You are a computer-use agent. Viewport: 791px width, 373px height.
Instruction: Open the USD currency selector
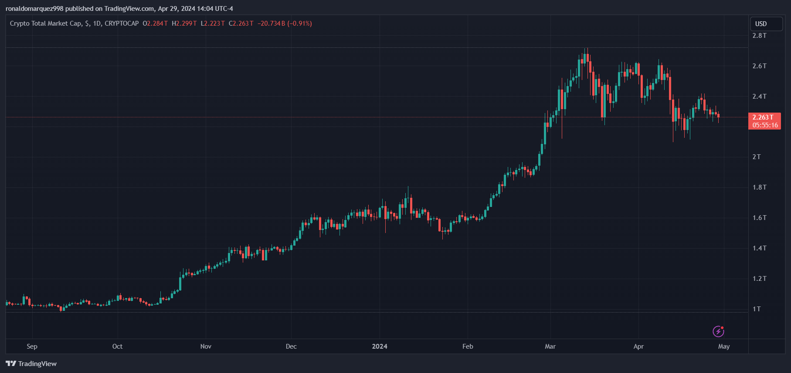coord(766,24)
